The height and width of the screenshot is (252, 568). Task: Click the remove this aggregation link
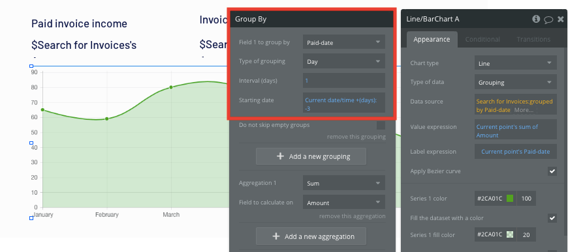pos(352,216)
